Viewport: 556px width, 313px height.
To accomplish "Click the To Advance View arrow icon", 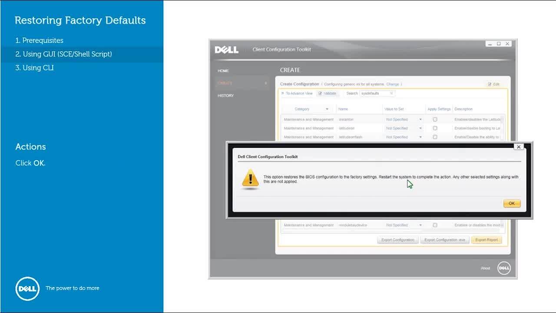I will tap(282, 93).
